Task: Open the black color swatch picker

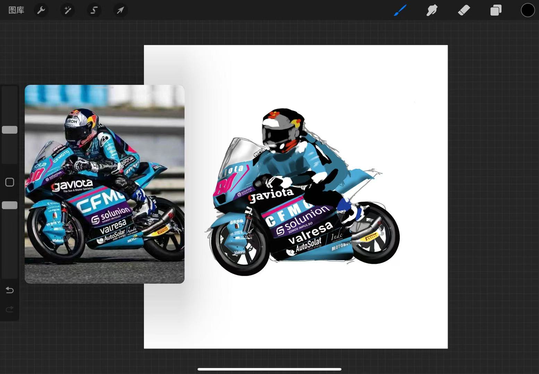Action: pos(528,10)
